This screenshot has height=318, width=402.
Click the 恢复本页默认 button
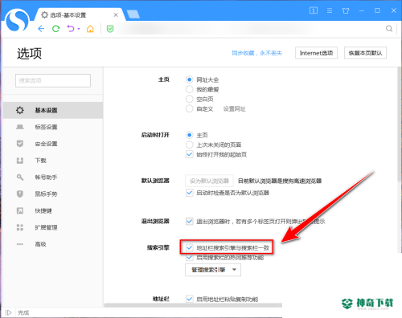[x=365, y=53]
